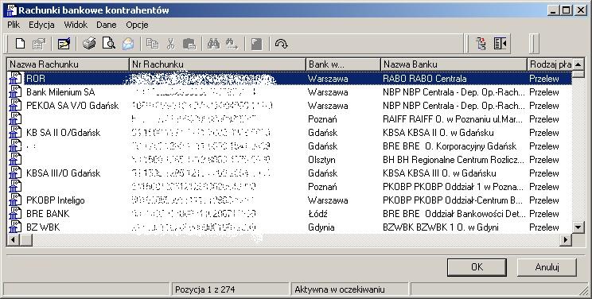Open the Plik menu
Image resolution: width=592 pixels, height=299 pixels.
14,25
